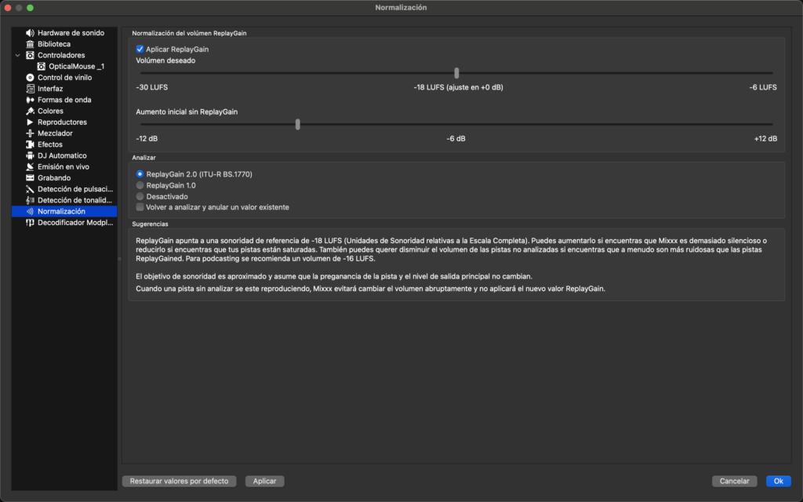Select the OpticalMouse _1 controller entry
Viewport: 803px width, 502px height.
point(76,67)
